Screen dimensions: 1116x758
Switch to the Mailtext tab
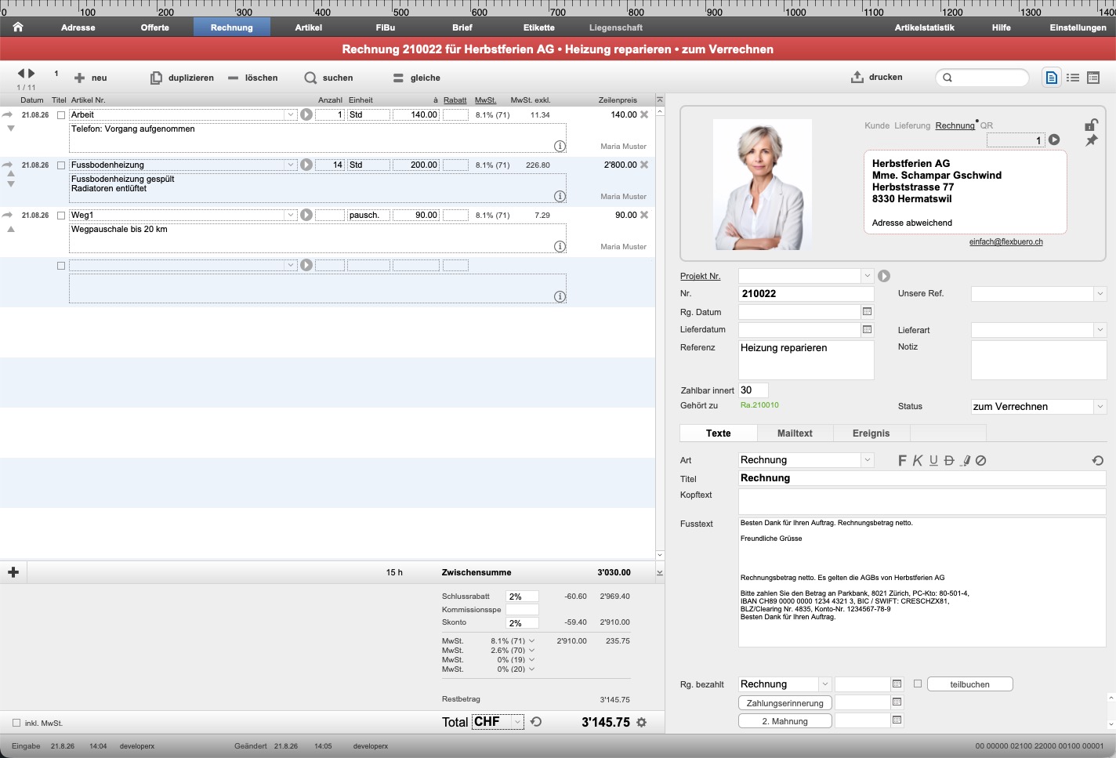pyautogui.click(x=795, y=433)
